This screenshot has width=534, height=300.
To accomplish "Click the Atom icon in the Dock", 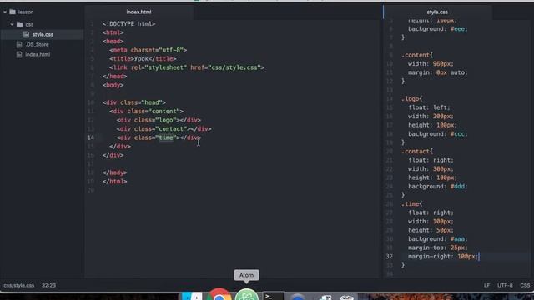I will click(x=247, y=294).
